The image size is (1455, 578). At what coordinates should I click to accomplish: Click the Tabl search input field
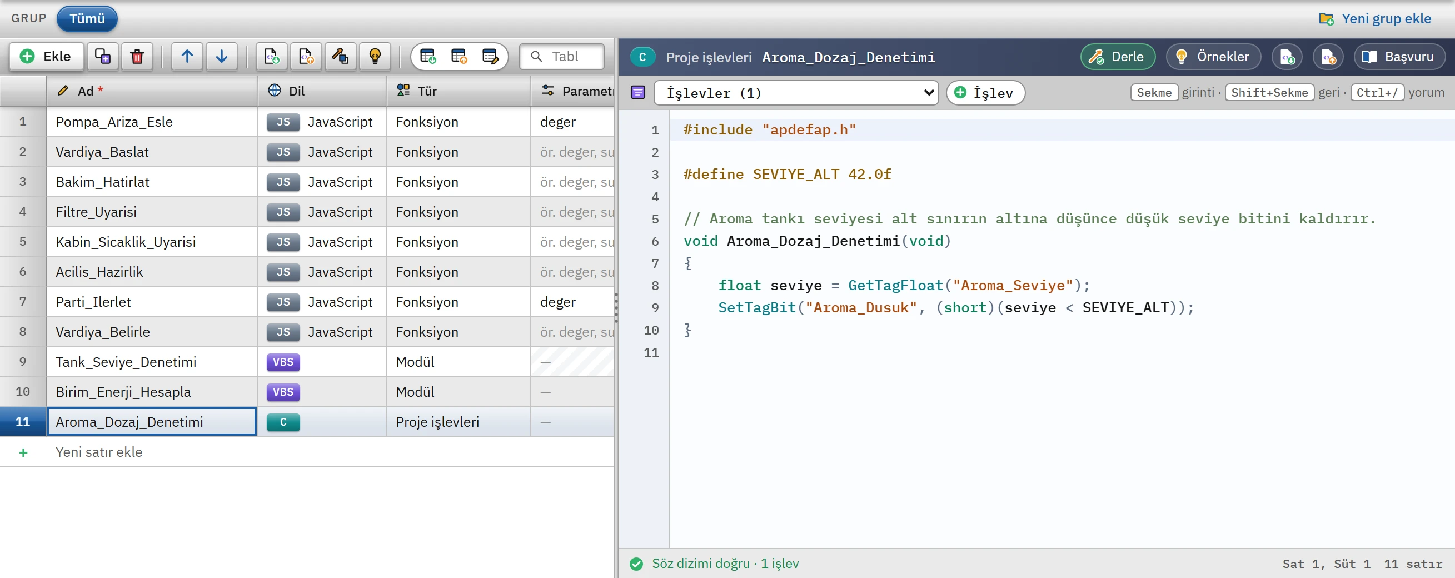point(561,57)
